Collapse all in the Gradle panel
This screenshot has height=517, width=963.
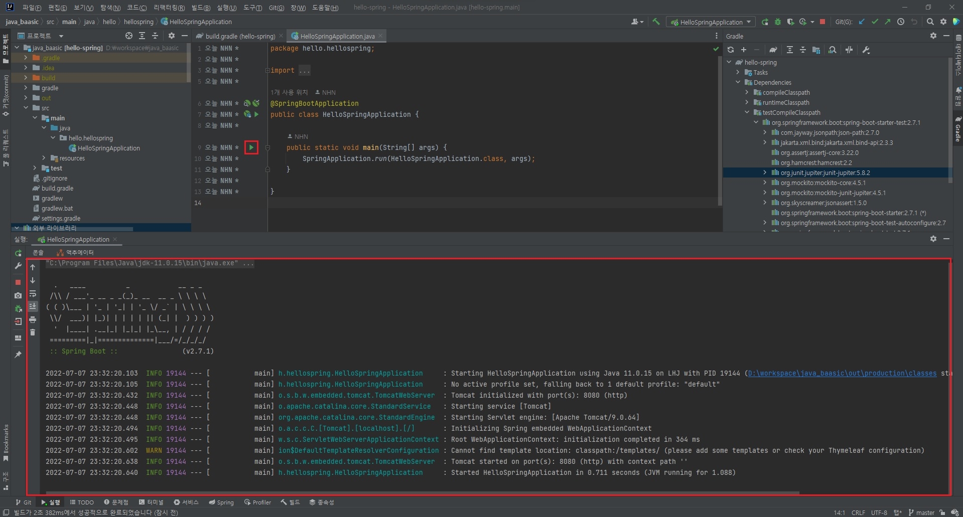click(803, 50)
